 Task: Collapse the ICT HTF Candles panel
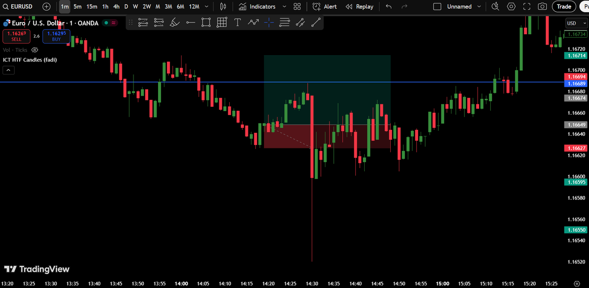coord(8,70)
